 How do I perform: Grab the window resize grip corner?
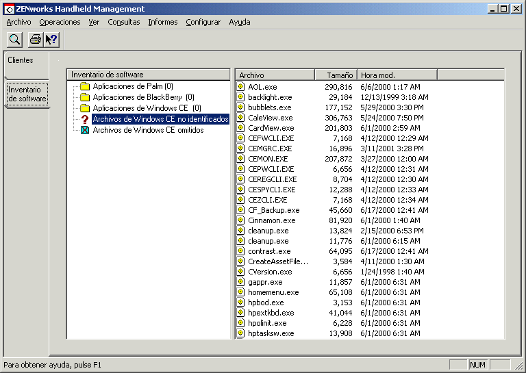tap(518, 365)
